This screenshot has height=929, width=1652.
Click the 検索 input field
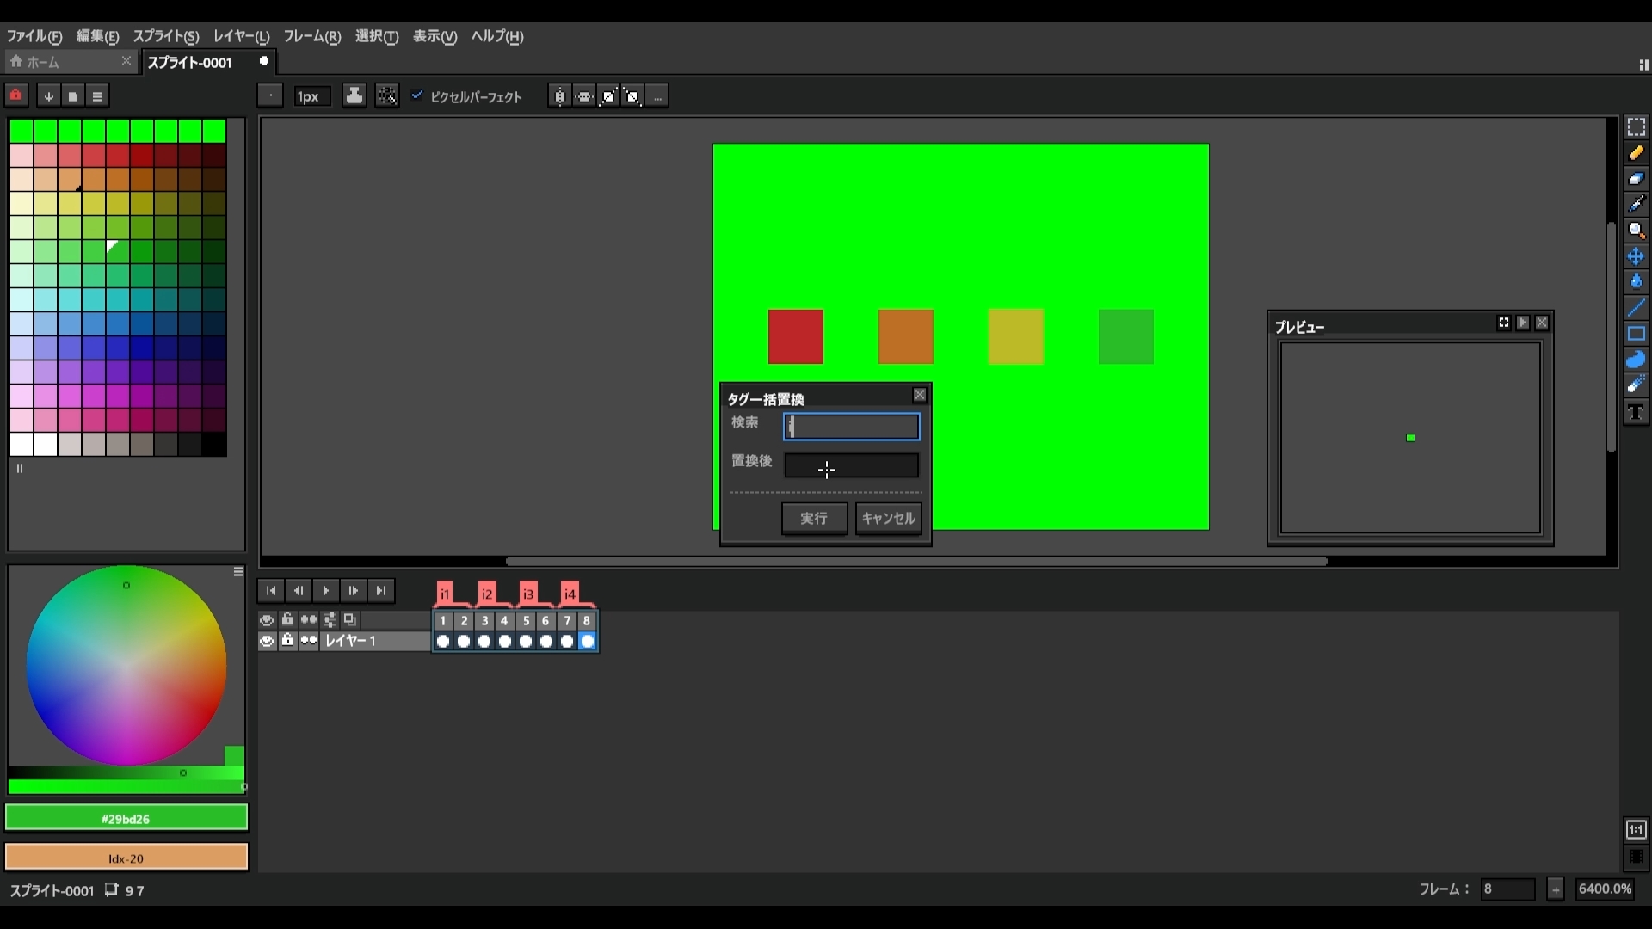(850, 427)
